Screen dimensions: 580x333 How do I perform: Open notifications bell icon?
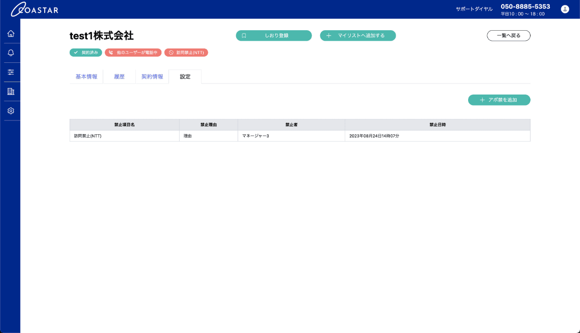click(x=11, y=53)
